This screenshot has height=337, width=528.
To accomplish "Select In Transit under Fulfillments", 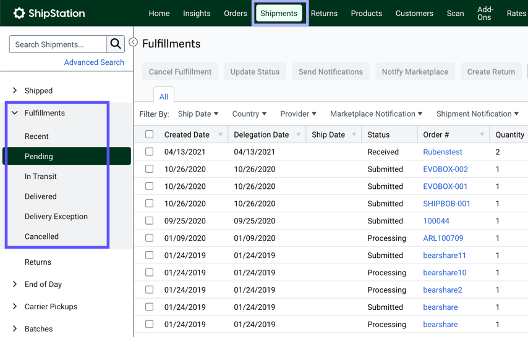I will tap(40, 177).
